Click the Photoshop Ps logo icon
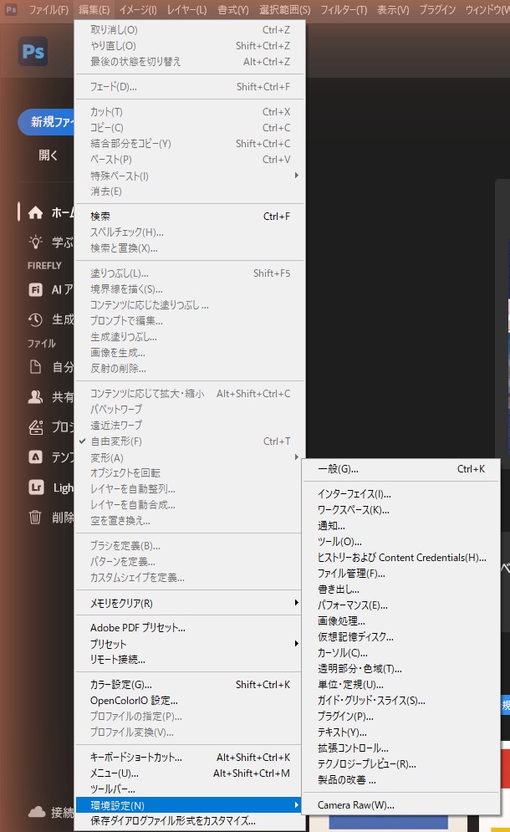 pos(33,52)
